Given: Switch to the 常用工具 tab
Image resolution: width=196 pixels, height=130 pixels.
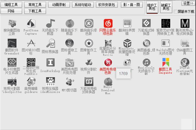Looking at the screenshot, I should click(x=35, y=5).
